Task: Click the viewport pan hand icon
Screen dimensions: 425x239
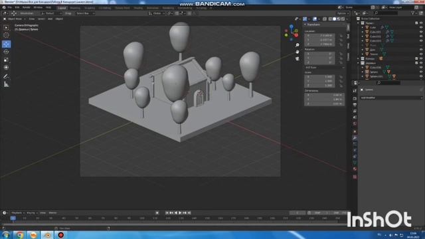Action: 297,52
